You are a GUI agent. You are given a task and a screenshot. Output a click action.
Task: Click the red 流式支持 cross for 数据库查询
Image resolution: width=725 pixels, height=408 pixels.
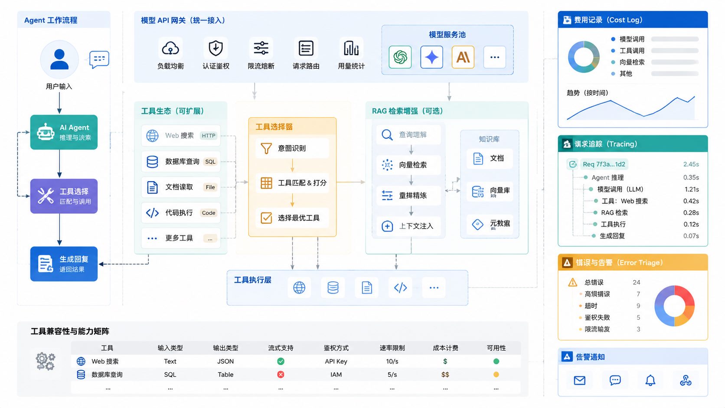pyautogui.click(x=281, y=375)
